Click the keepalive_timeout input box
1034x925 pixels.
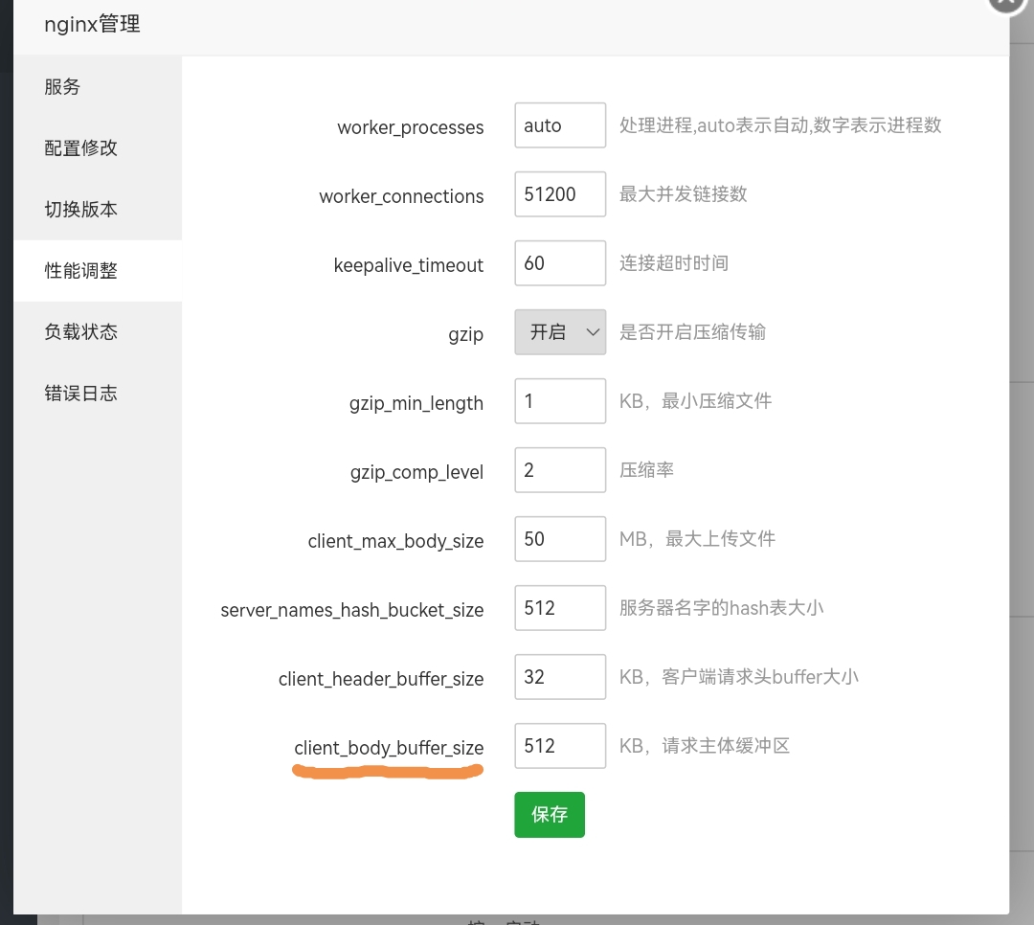click(560, 262)
